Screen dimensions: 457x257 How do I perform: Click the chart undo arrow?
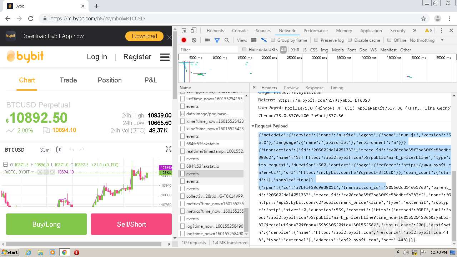pyautogui.click(x=71, y=150)
